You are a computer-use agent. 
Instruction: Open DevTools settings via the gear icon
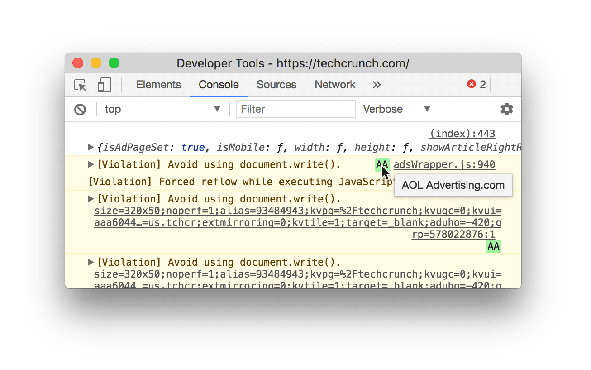coord(506,109)
